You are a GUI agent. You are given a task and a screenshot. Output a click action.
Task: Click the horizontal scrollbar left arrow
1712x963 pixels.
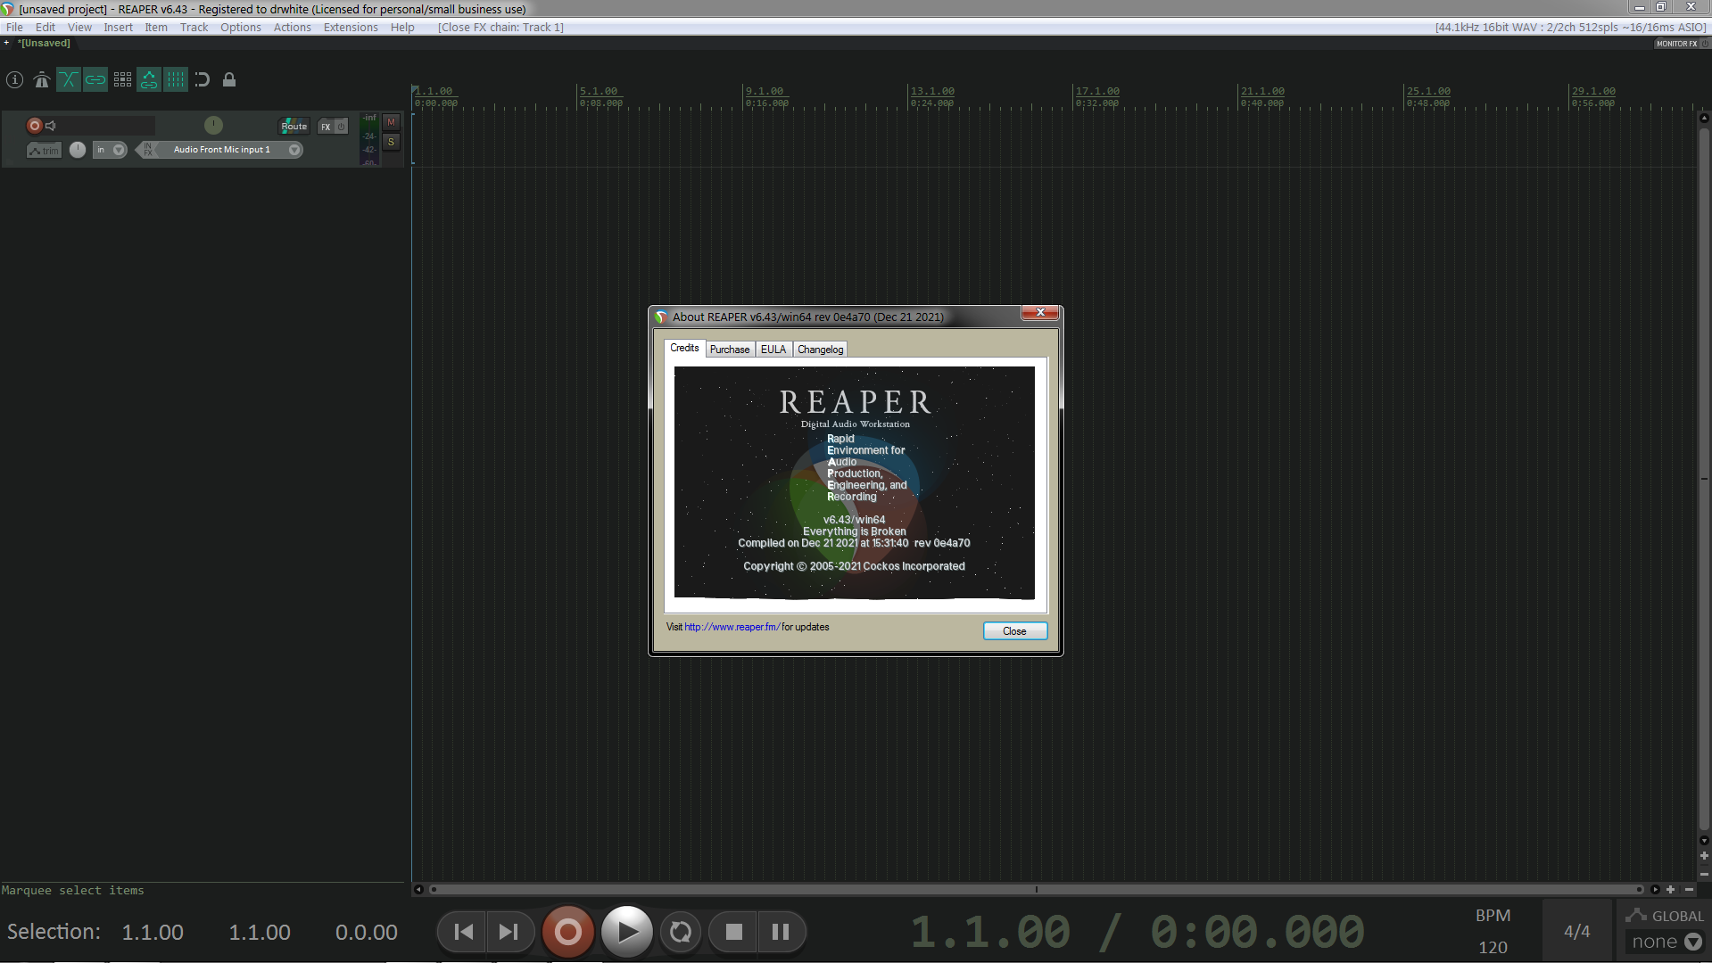[x=418, y=890]
